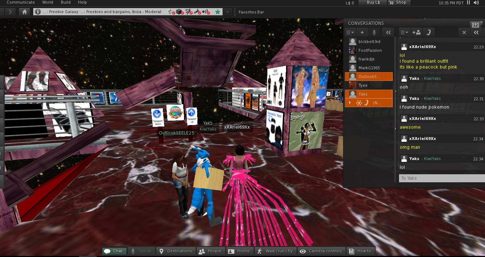Open the How to help button
This screenshot has width=485, height=257.
360,251
